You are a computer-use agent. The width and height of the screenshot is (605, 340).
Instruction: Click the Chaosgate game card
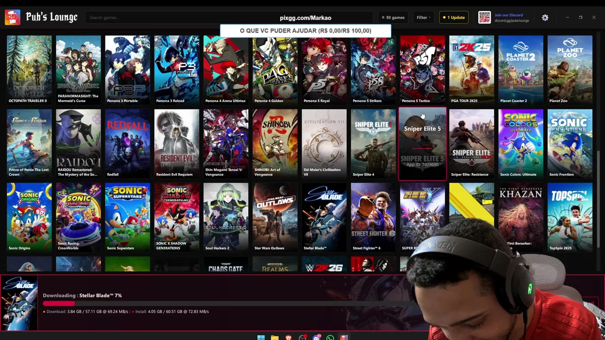coord(226,265)
